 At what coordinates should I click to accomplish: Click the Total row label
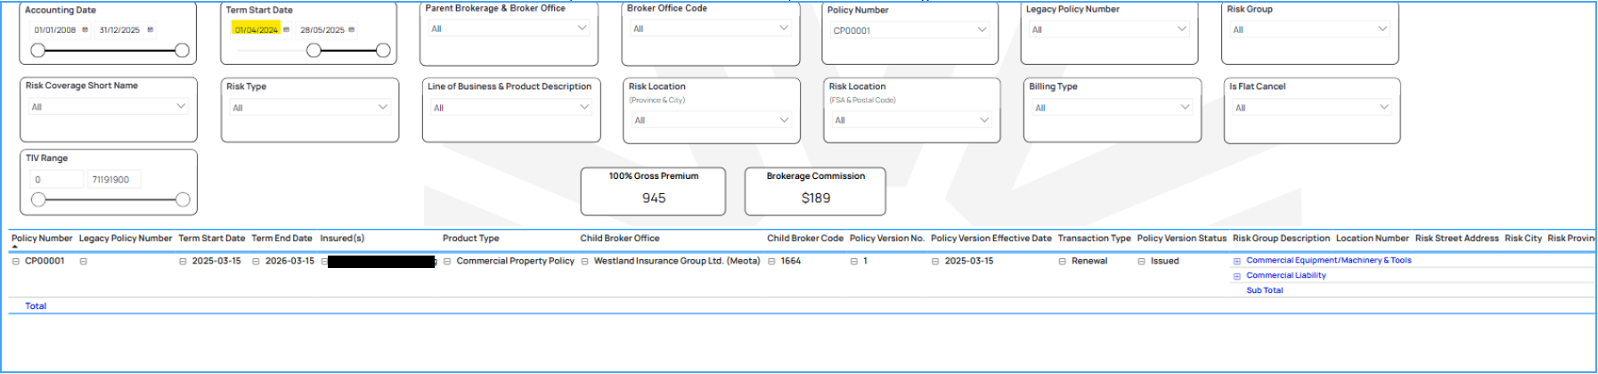36,305
